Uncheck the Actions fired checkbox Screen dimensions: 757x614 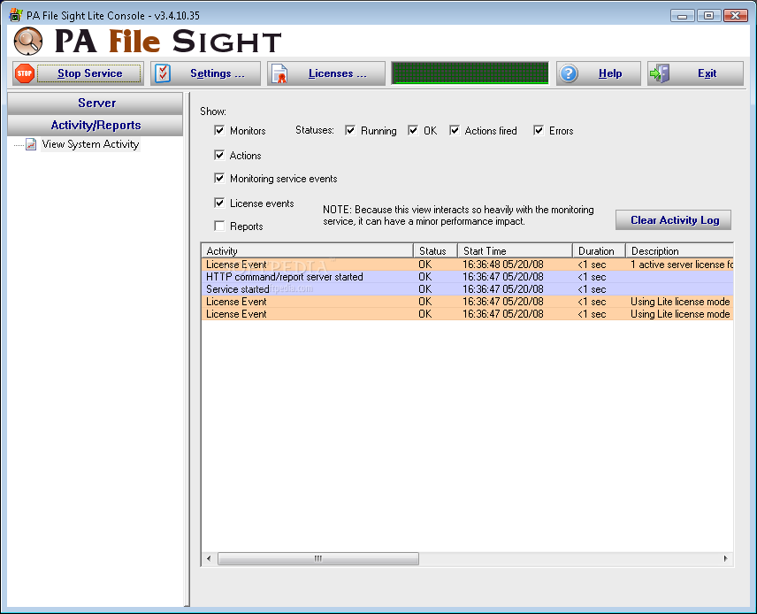[x=455, y=130]
